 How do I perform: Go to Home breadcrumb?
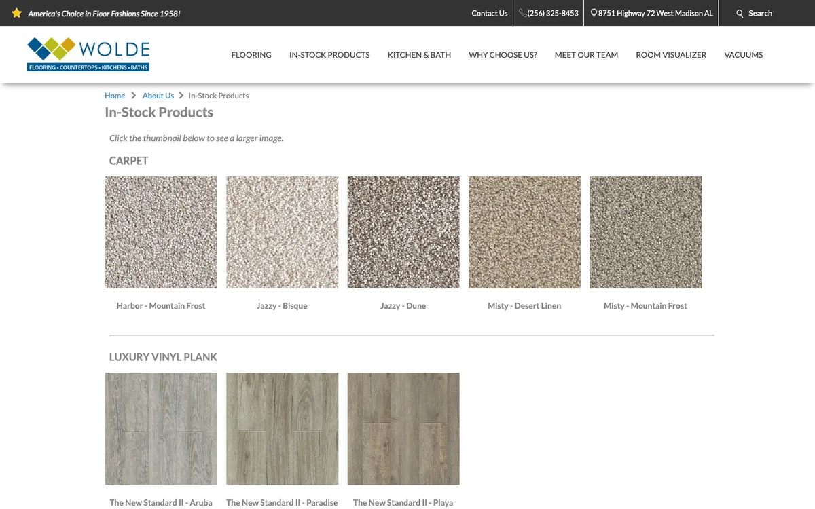(x=115, y=96)
